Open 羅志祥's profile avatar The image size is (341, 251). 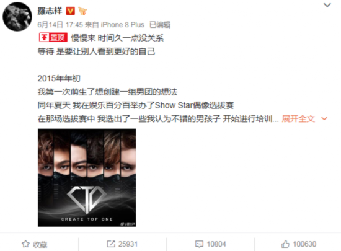click(x=17, y=17)
